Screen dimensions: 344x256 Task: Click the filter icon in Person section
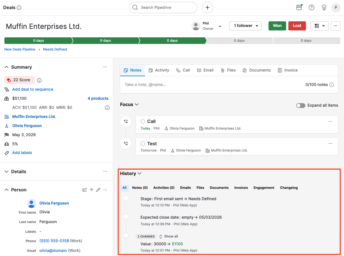(92, 190)
